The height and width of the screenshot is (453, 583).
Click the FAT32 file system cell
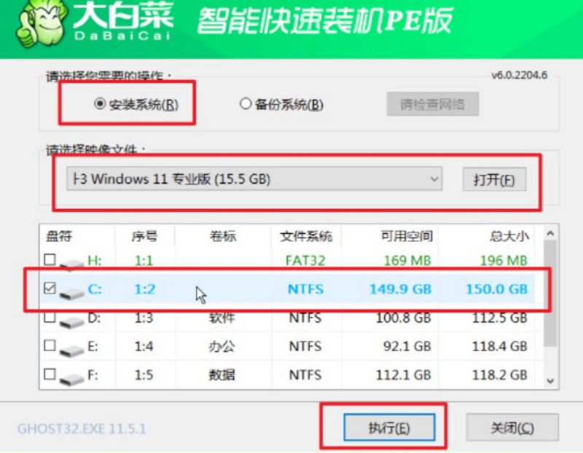(x=305, y=261)
